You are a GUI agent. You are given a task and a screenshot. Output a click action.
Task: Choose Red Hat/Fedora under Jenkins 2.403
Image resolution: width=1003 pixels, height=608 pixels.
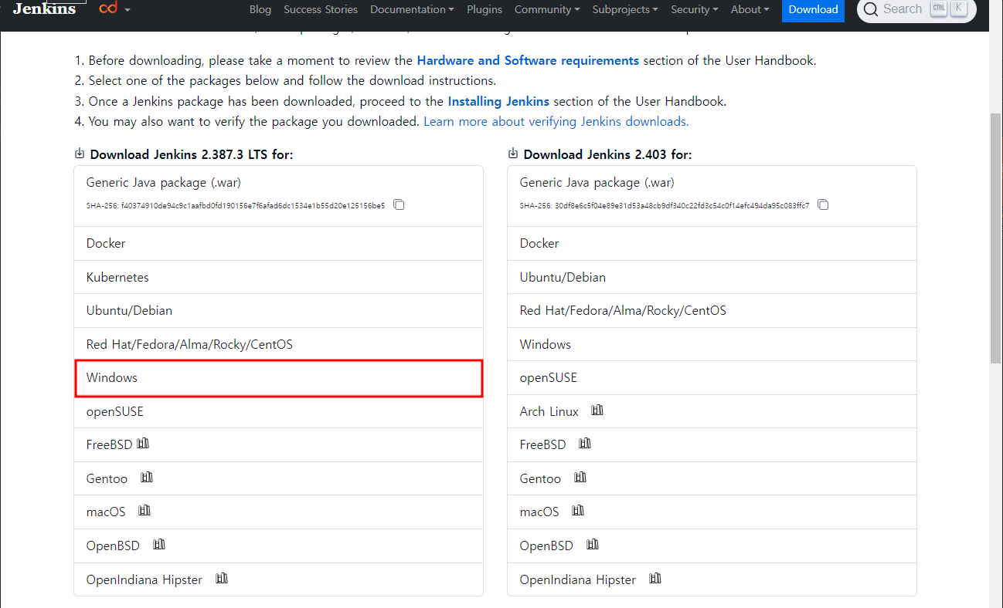click(x=712, y=310)
